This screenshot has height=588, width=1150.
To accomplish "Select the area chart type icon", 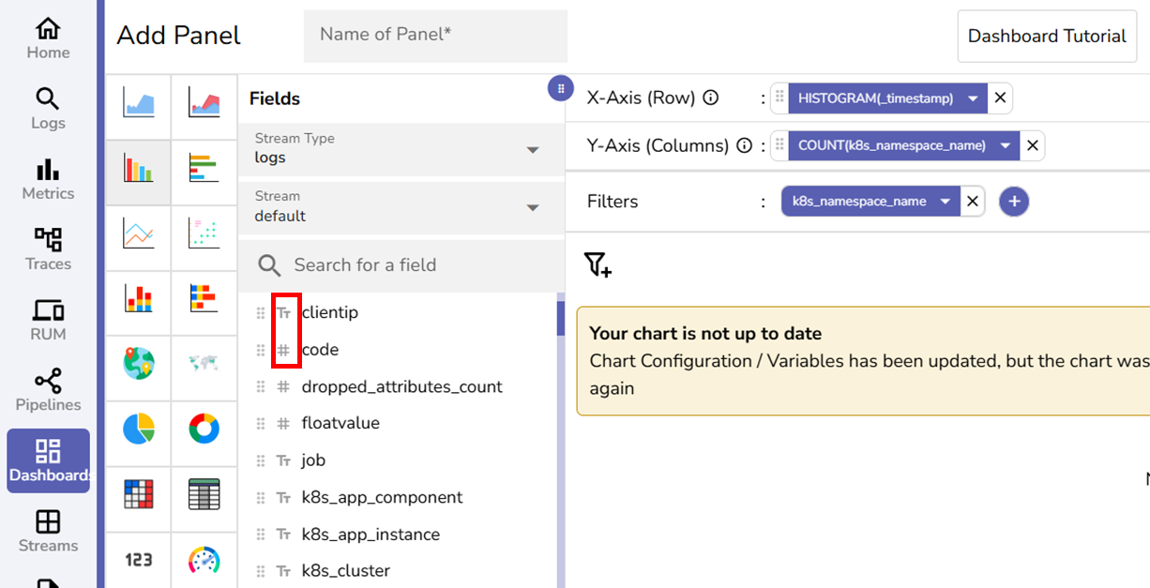I will 139,101.
